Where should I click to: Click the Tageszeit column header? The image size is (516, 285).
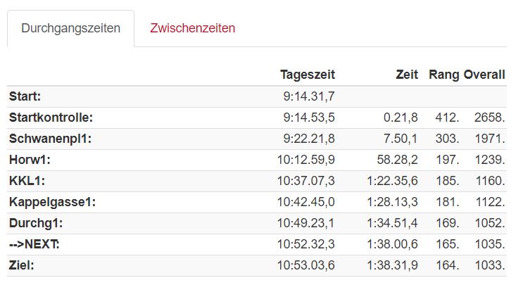point(308,75)
